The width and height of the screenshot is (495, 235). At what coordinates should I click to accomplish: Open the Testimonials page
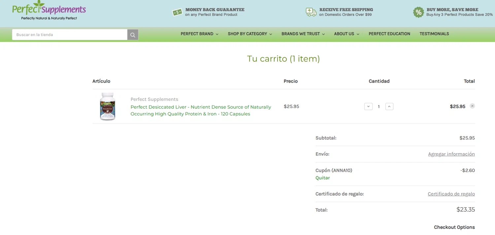[434, 34]
